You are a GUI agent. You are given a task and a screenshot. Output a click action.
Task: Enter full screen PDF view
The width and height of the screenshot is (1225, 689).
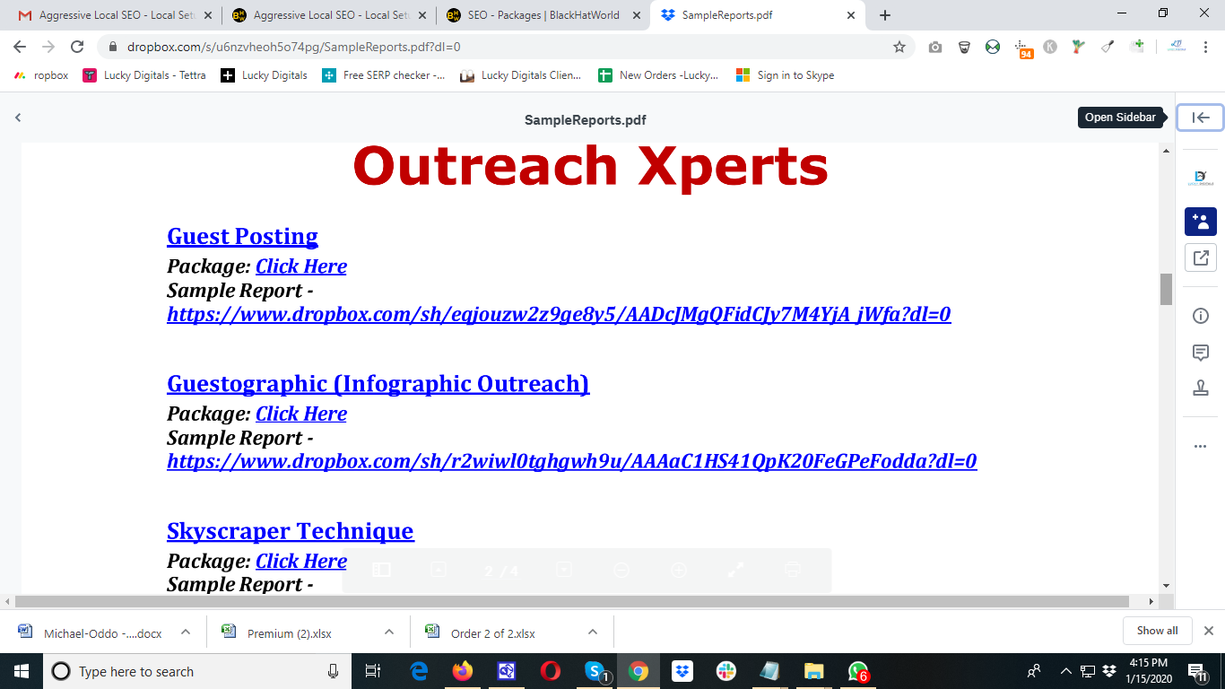pyautogui.click(x=735, y=570)
